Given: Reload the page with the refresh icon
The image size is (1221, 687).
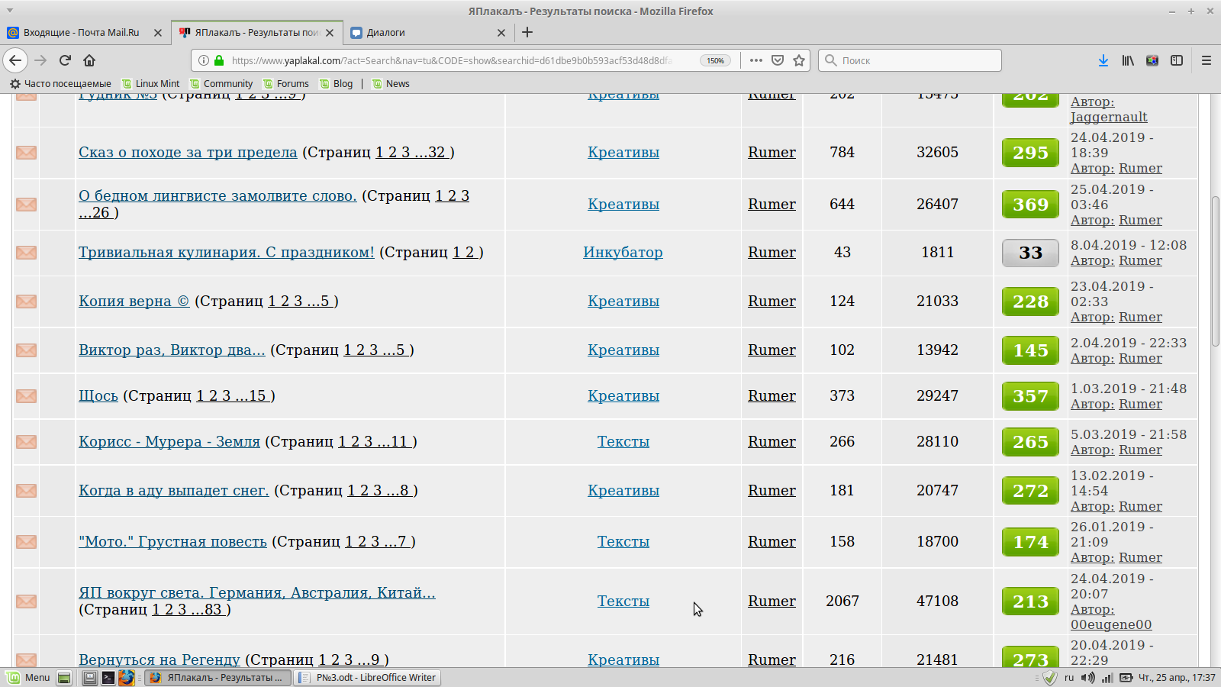Looking at the screenshot, I should [x=65, y=60].
